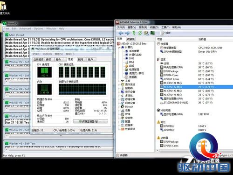Switch to the 收藏夹 tab in AIDA64
This screenshot has width=233, height=175.
click(x=130, y=39)
